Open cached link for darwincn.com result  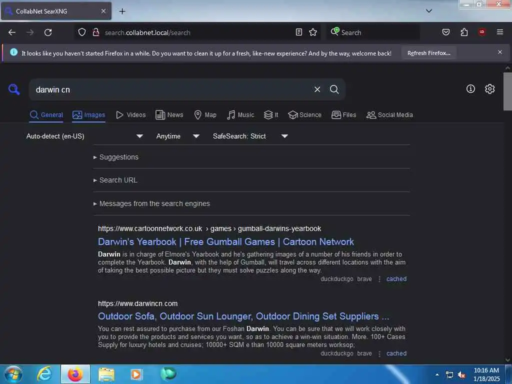(396, 353)
